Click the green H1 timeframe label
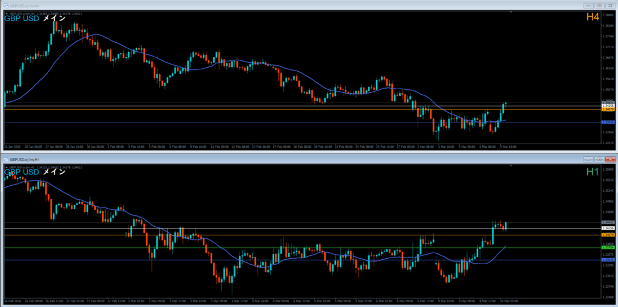 click(x=592, y=172)
